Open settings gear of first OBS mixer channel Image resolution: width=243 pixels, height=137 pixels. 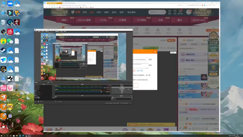pyautogui.click(x=109, y=88)
